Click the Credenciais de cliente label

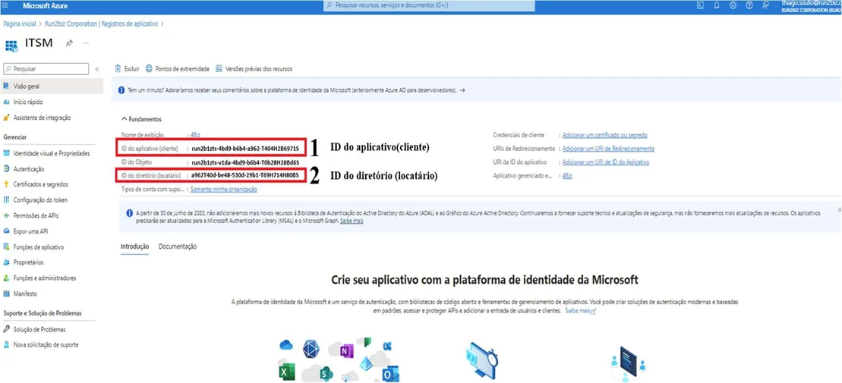[519, 135]
